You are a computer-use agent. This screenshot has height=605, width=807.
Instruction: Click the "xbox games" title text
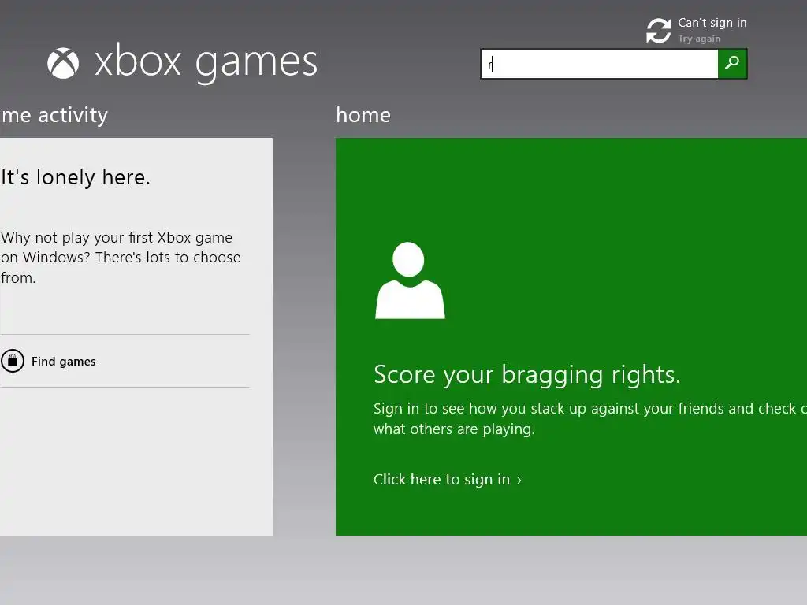tap(206, 61)
